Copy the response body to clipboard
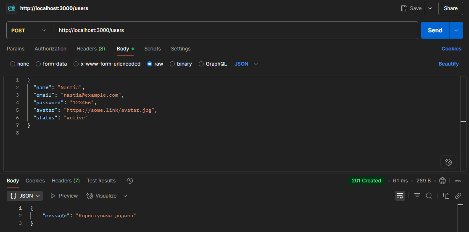This screenshot has height=232, width=469. pos(446,196)
